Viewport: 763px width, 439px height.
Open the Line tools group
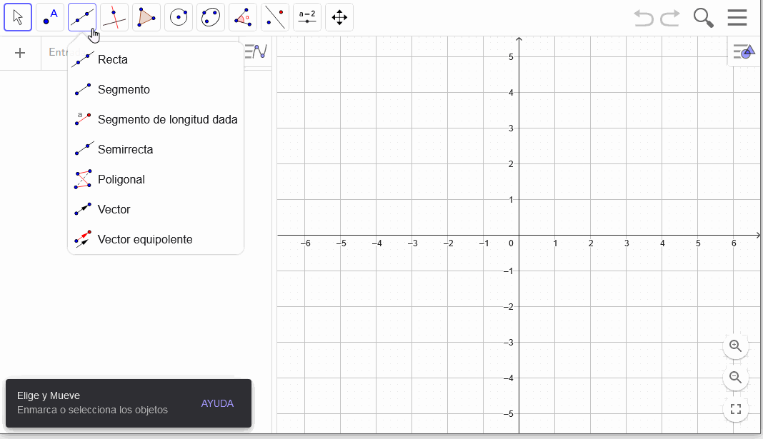[x=82, y=18]
